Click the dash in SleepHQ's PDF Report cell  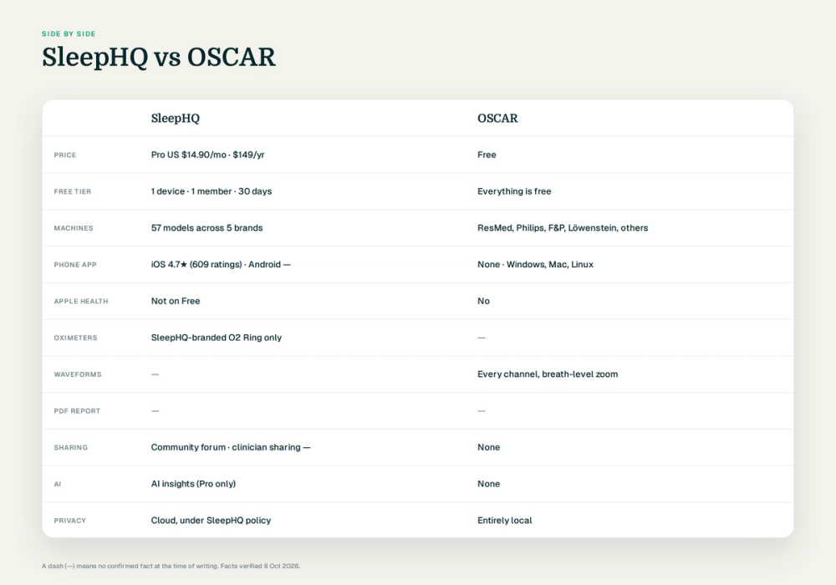coord(155,411)
